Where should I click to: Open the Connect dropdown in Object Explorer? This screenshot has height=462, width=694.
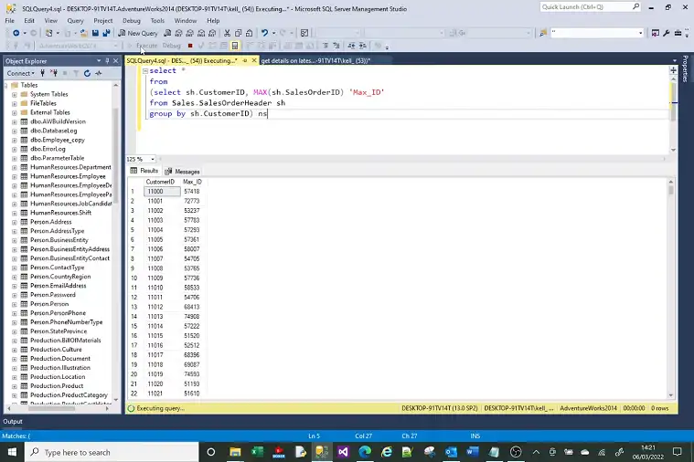click(20, 73)
